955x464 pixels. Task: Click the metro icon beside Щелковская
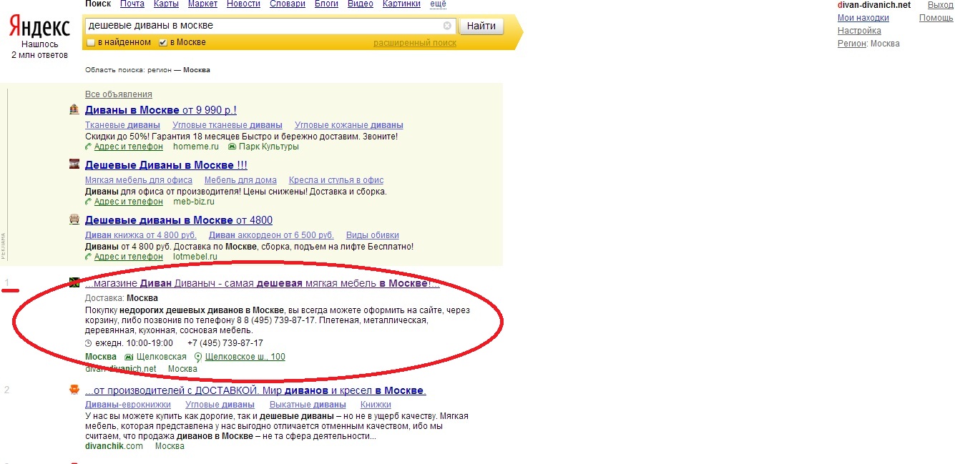129,357
